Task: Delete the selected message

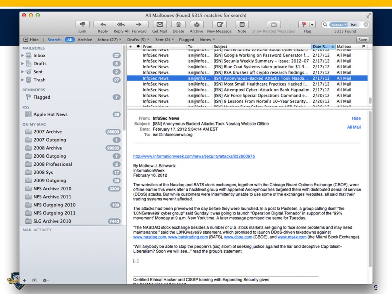Action: click(178, 25)
